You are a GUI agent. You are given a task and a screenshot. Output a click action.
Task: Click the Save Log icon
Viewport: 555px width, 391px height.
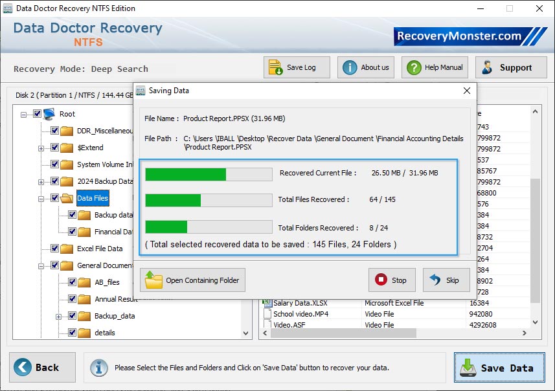275,67
